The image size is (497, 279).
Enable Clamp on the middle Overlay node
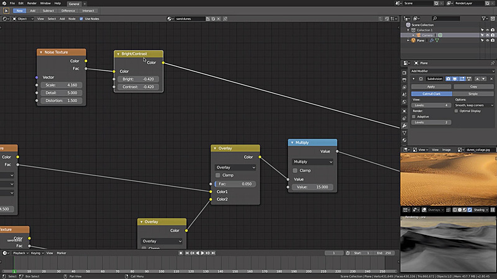pyautogui.click(x=218, y=175)
